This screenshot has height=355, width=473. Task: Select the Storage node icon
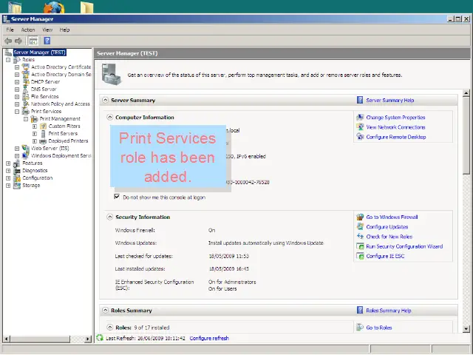coord(17,186)
